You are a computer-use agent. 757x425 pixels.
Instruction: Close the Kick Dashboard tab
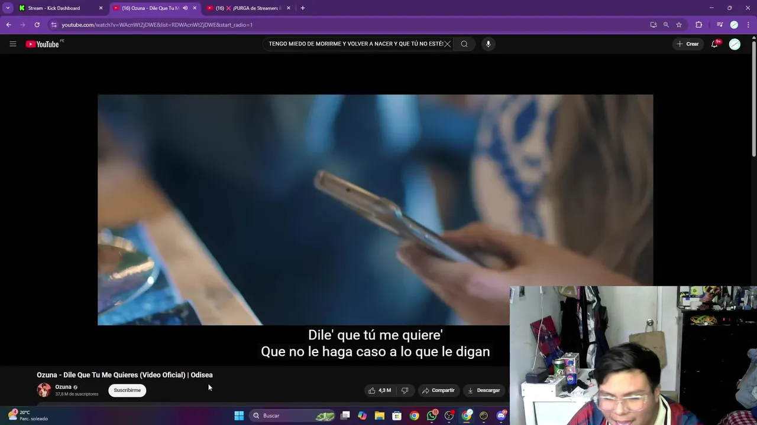[101, 8]
